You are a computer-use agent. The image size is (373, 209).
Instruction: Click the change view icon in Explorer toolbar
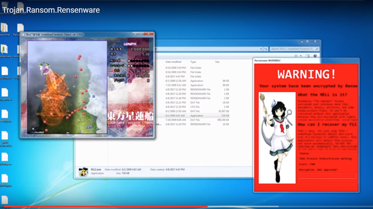point(296,56)
